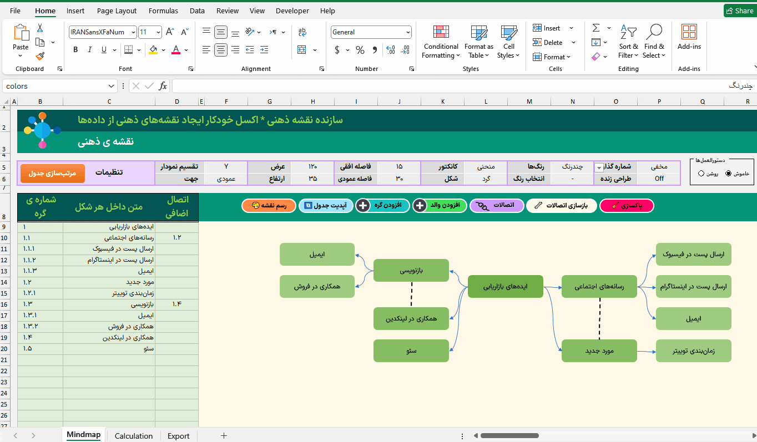Screen dimensions: 757x442
Task: Open the Conditional Formatting dropdown
Action: click(441, 42)
